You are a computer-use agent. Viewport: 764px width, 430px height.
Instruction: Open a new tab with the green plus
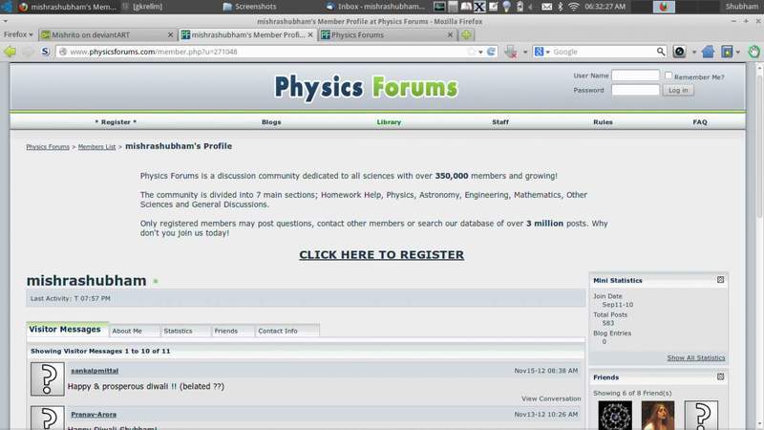coord(466,34)
